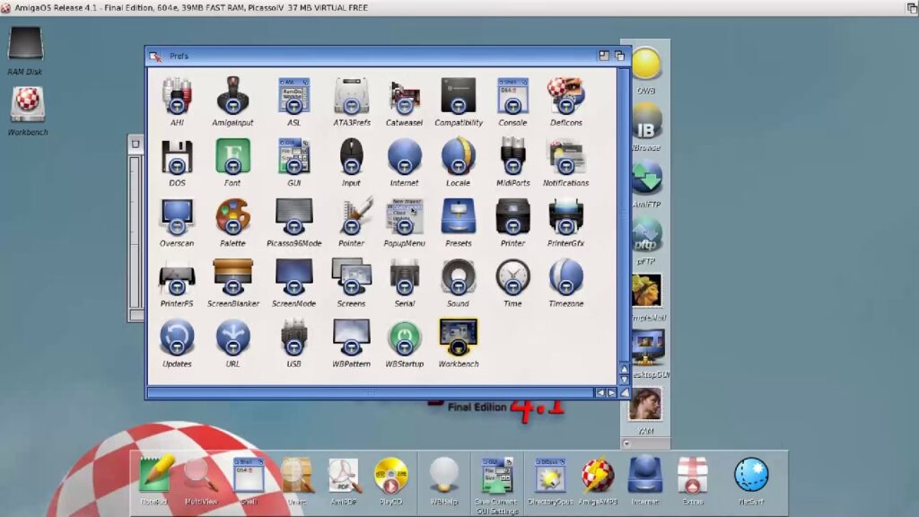Select the Workbench prefs icon
Image resolution: width=919 pixels, height=517 pixels.
[458, 339]
